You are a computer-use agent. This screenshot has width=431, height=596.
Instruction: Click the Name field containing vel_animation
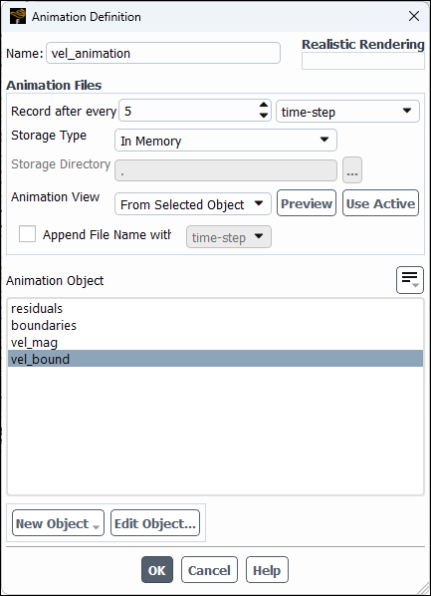click(163, 53)
